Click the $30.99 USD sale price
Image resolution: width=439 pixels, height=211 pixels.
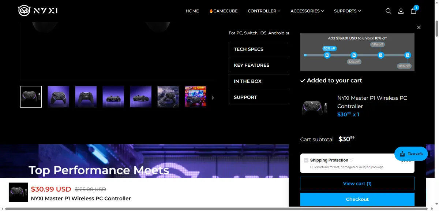tap(51, 189)
